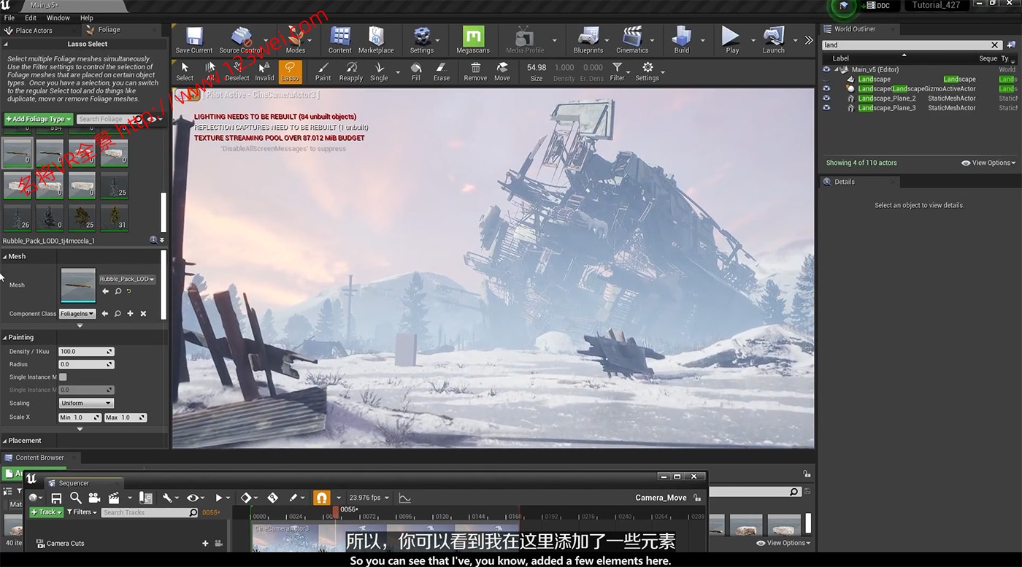Enable the Single Instance Mode checkbox
Viewport: 1022px width, 567px height.
(x=63, y=377)
